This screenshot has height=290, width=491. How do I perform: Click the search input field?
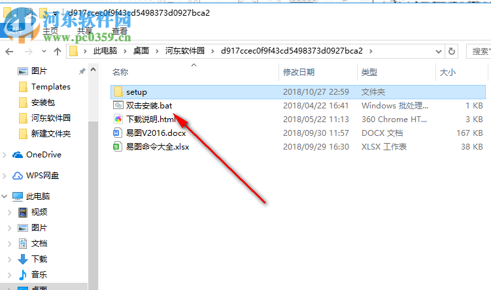479,52
